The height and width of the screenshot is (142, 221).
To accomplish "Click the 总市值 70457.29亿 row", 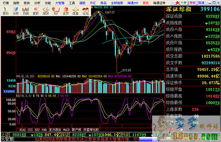I will pyautogui.click(x=193, y=70).
